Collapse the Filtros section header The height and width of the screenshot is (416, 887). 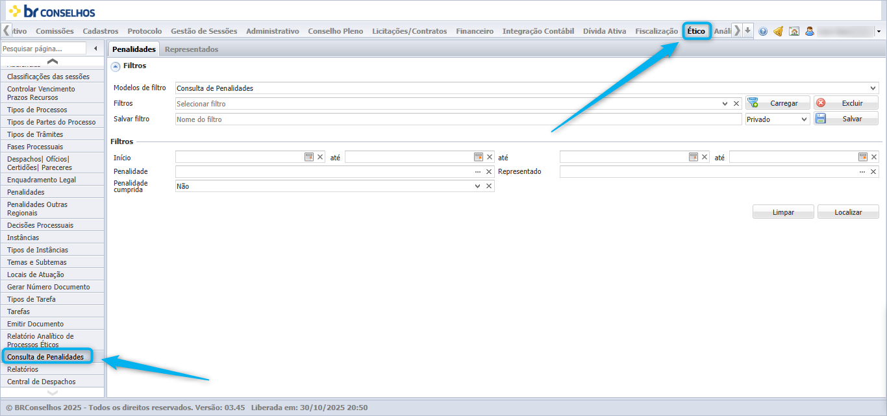116,66
